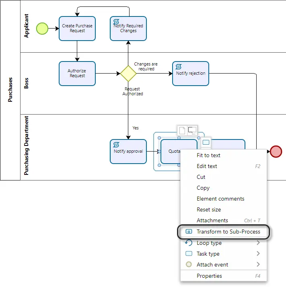The height and width of the screenshot is (287, 286).
Task: Click the Purchasing Department lane header
Action: point(26,146)
